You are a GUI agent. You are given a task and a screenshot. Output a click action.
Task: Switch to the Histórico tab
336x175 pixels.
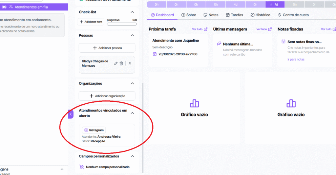click(x=261, y=15)
